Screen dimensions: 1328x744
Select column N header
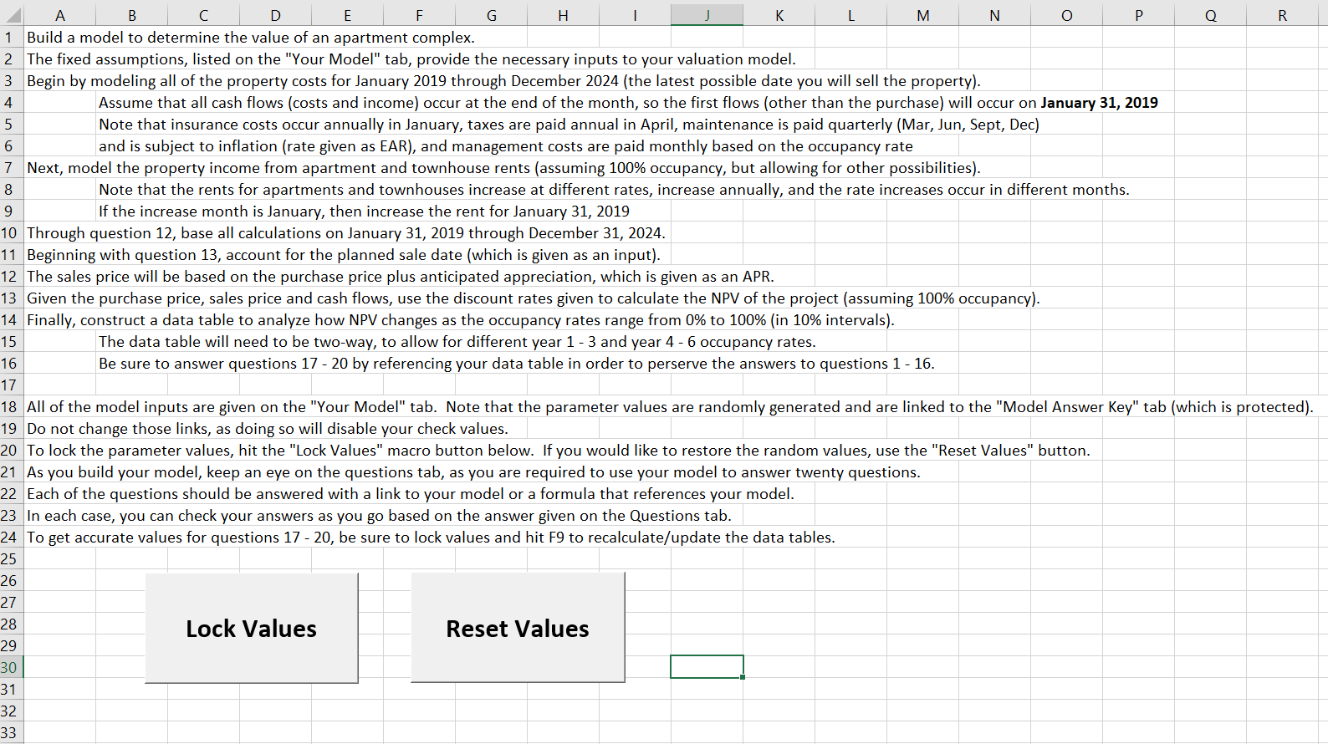coord(994,15)
